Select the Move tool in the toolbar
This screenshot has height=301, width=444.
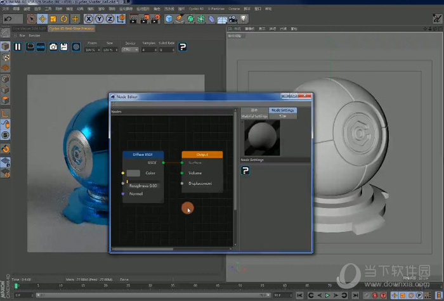tap(42, 19)
